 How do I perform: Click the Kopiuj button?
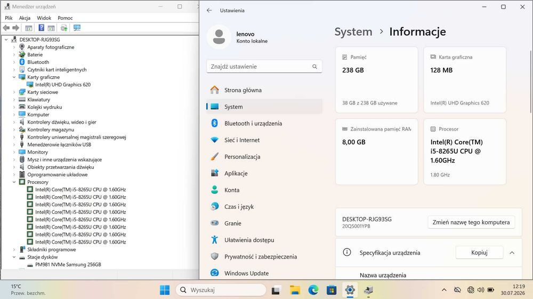tap(479, 253)
